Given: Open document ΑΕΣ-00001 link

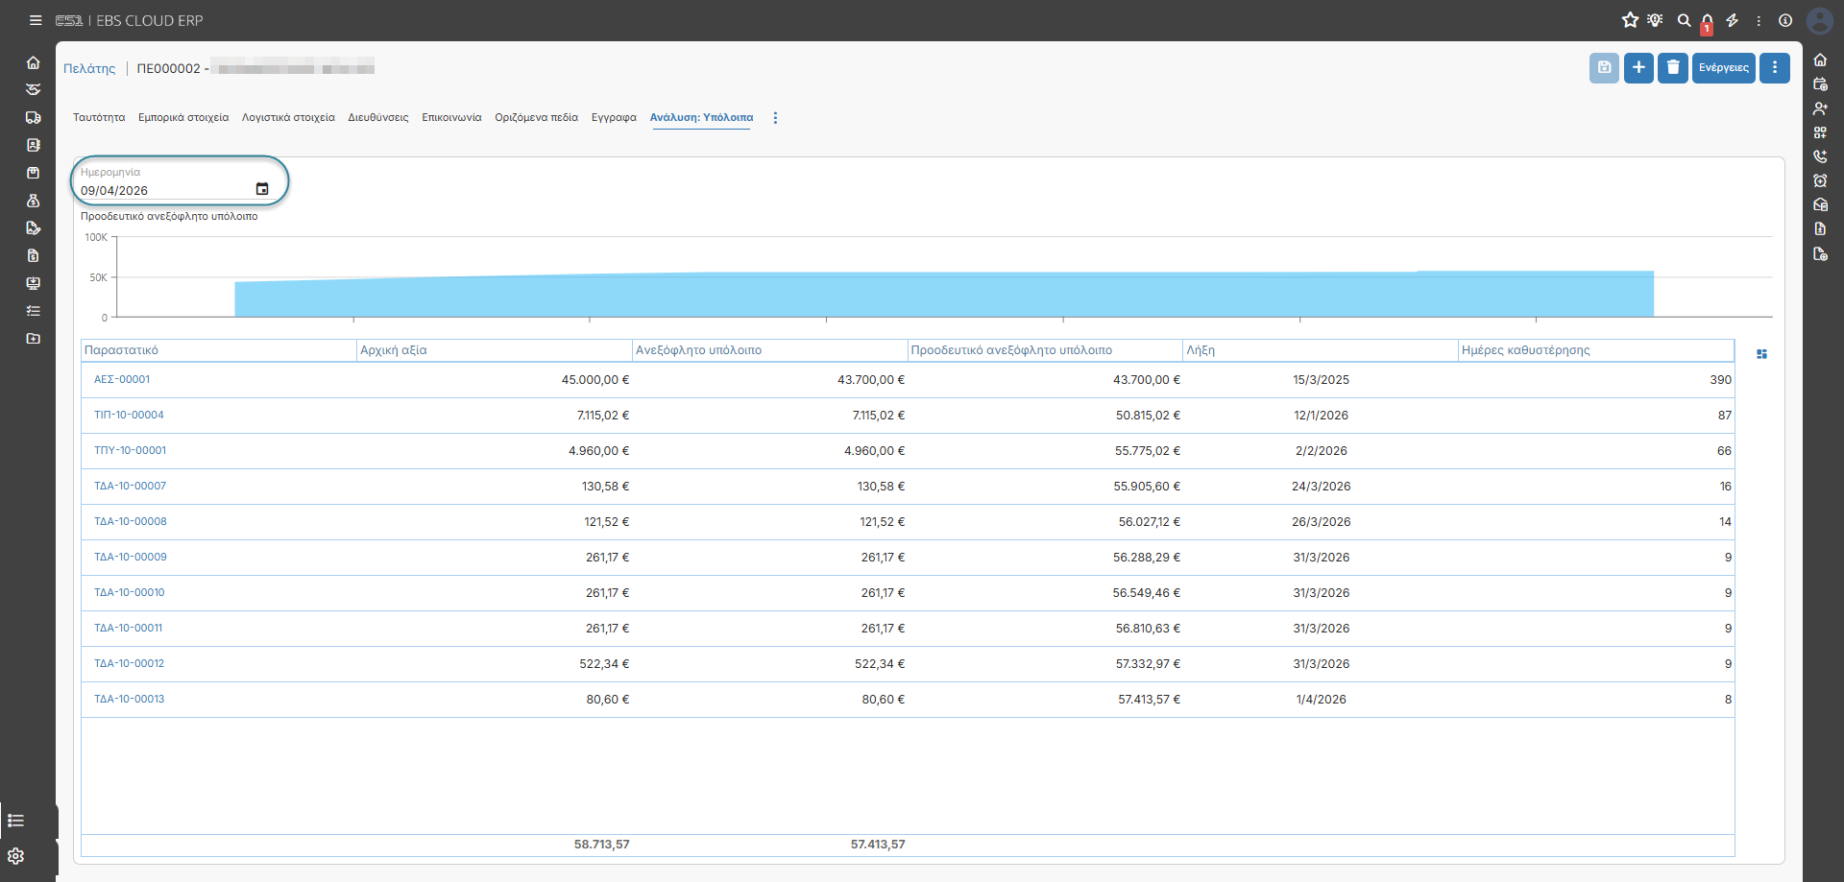Looking at the screenshot, I should click(122, 379).
